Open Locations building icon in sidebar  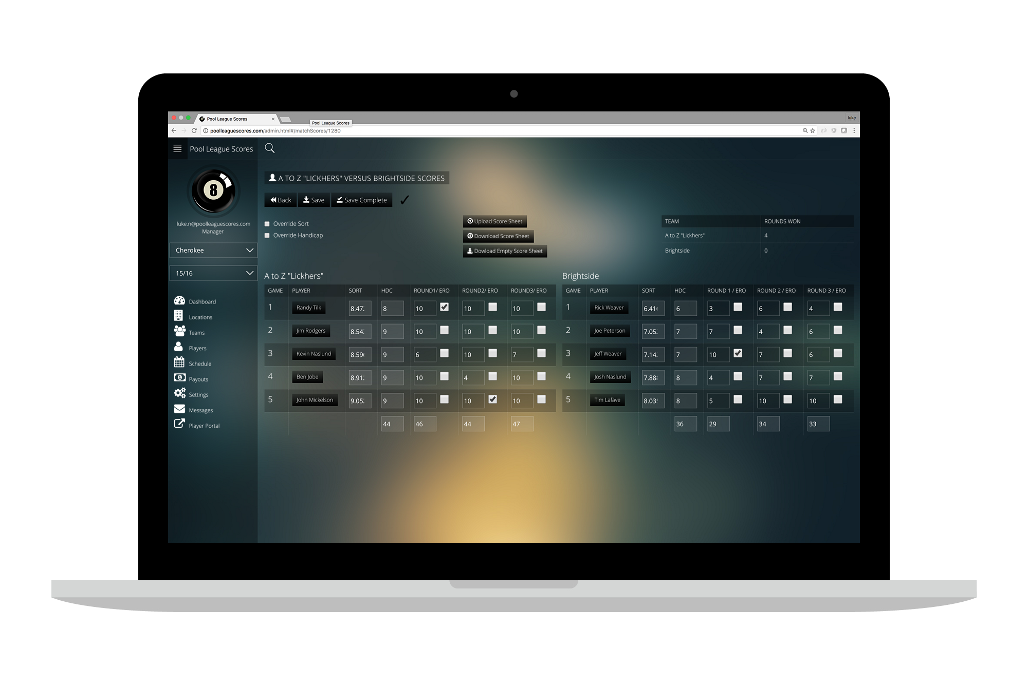(178, 316)
